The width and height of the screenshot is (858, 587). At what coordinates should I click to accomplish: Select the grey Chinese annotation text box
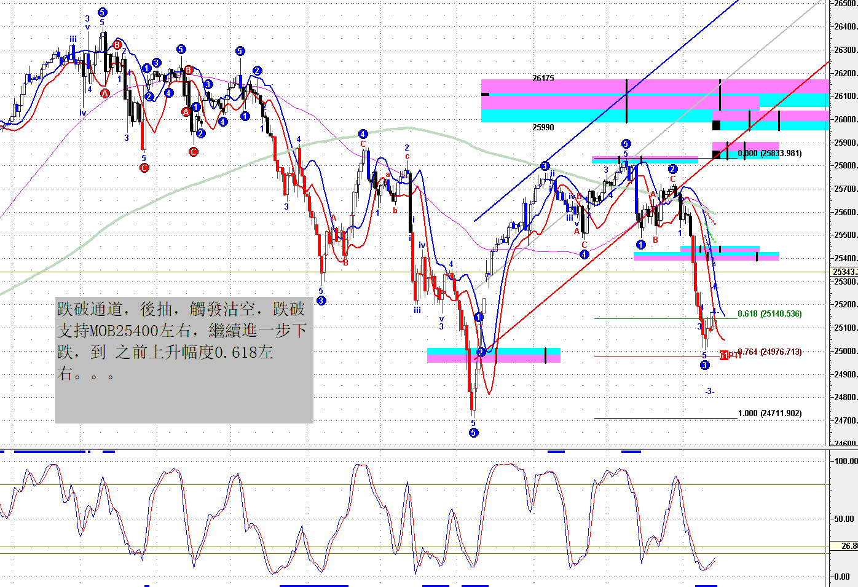pyautogui.click(x=184, y=359)
